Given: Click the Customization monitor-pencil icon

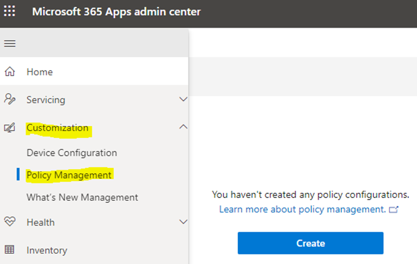Looking at the screenshot, I should click(x=9, y=128).
